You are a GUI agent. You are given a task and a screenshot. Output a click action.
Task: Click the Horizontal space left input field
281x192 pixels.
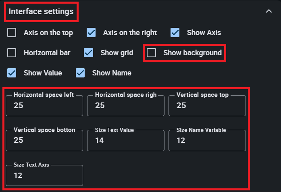(x=44, y=106)
